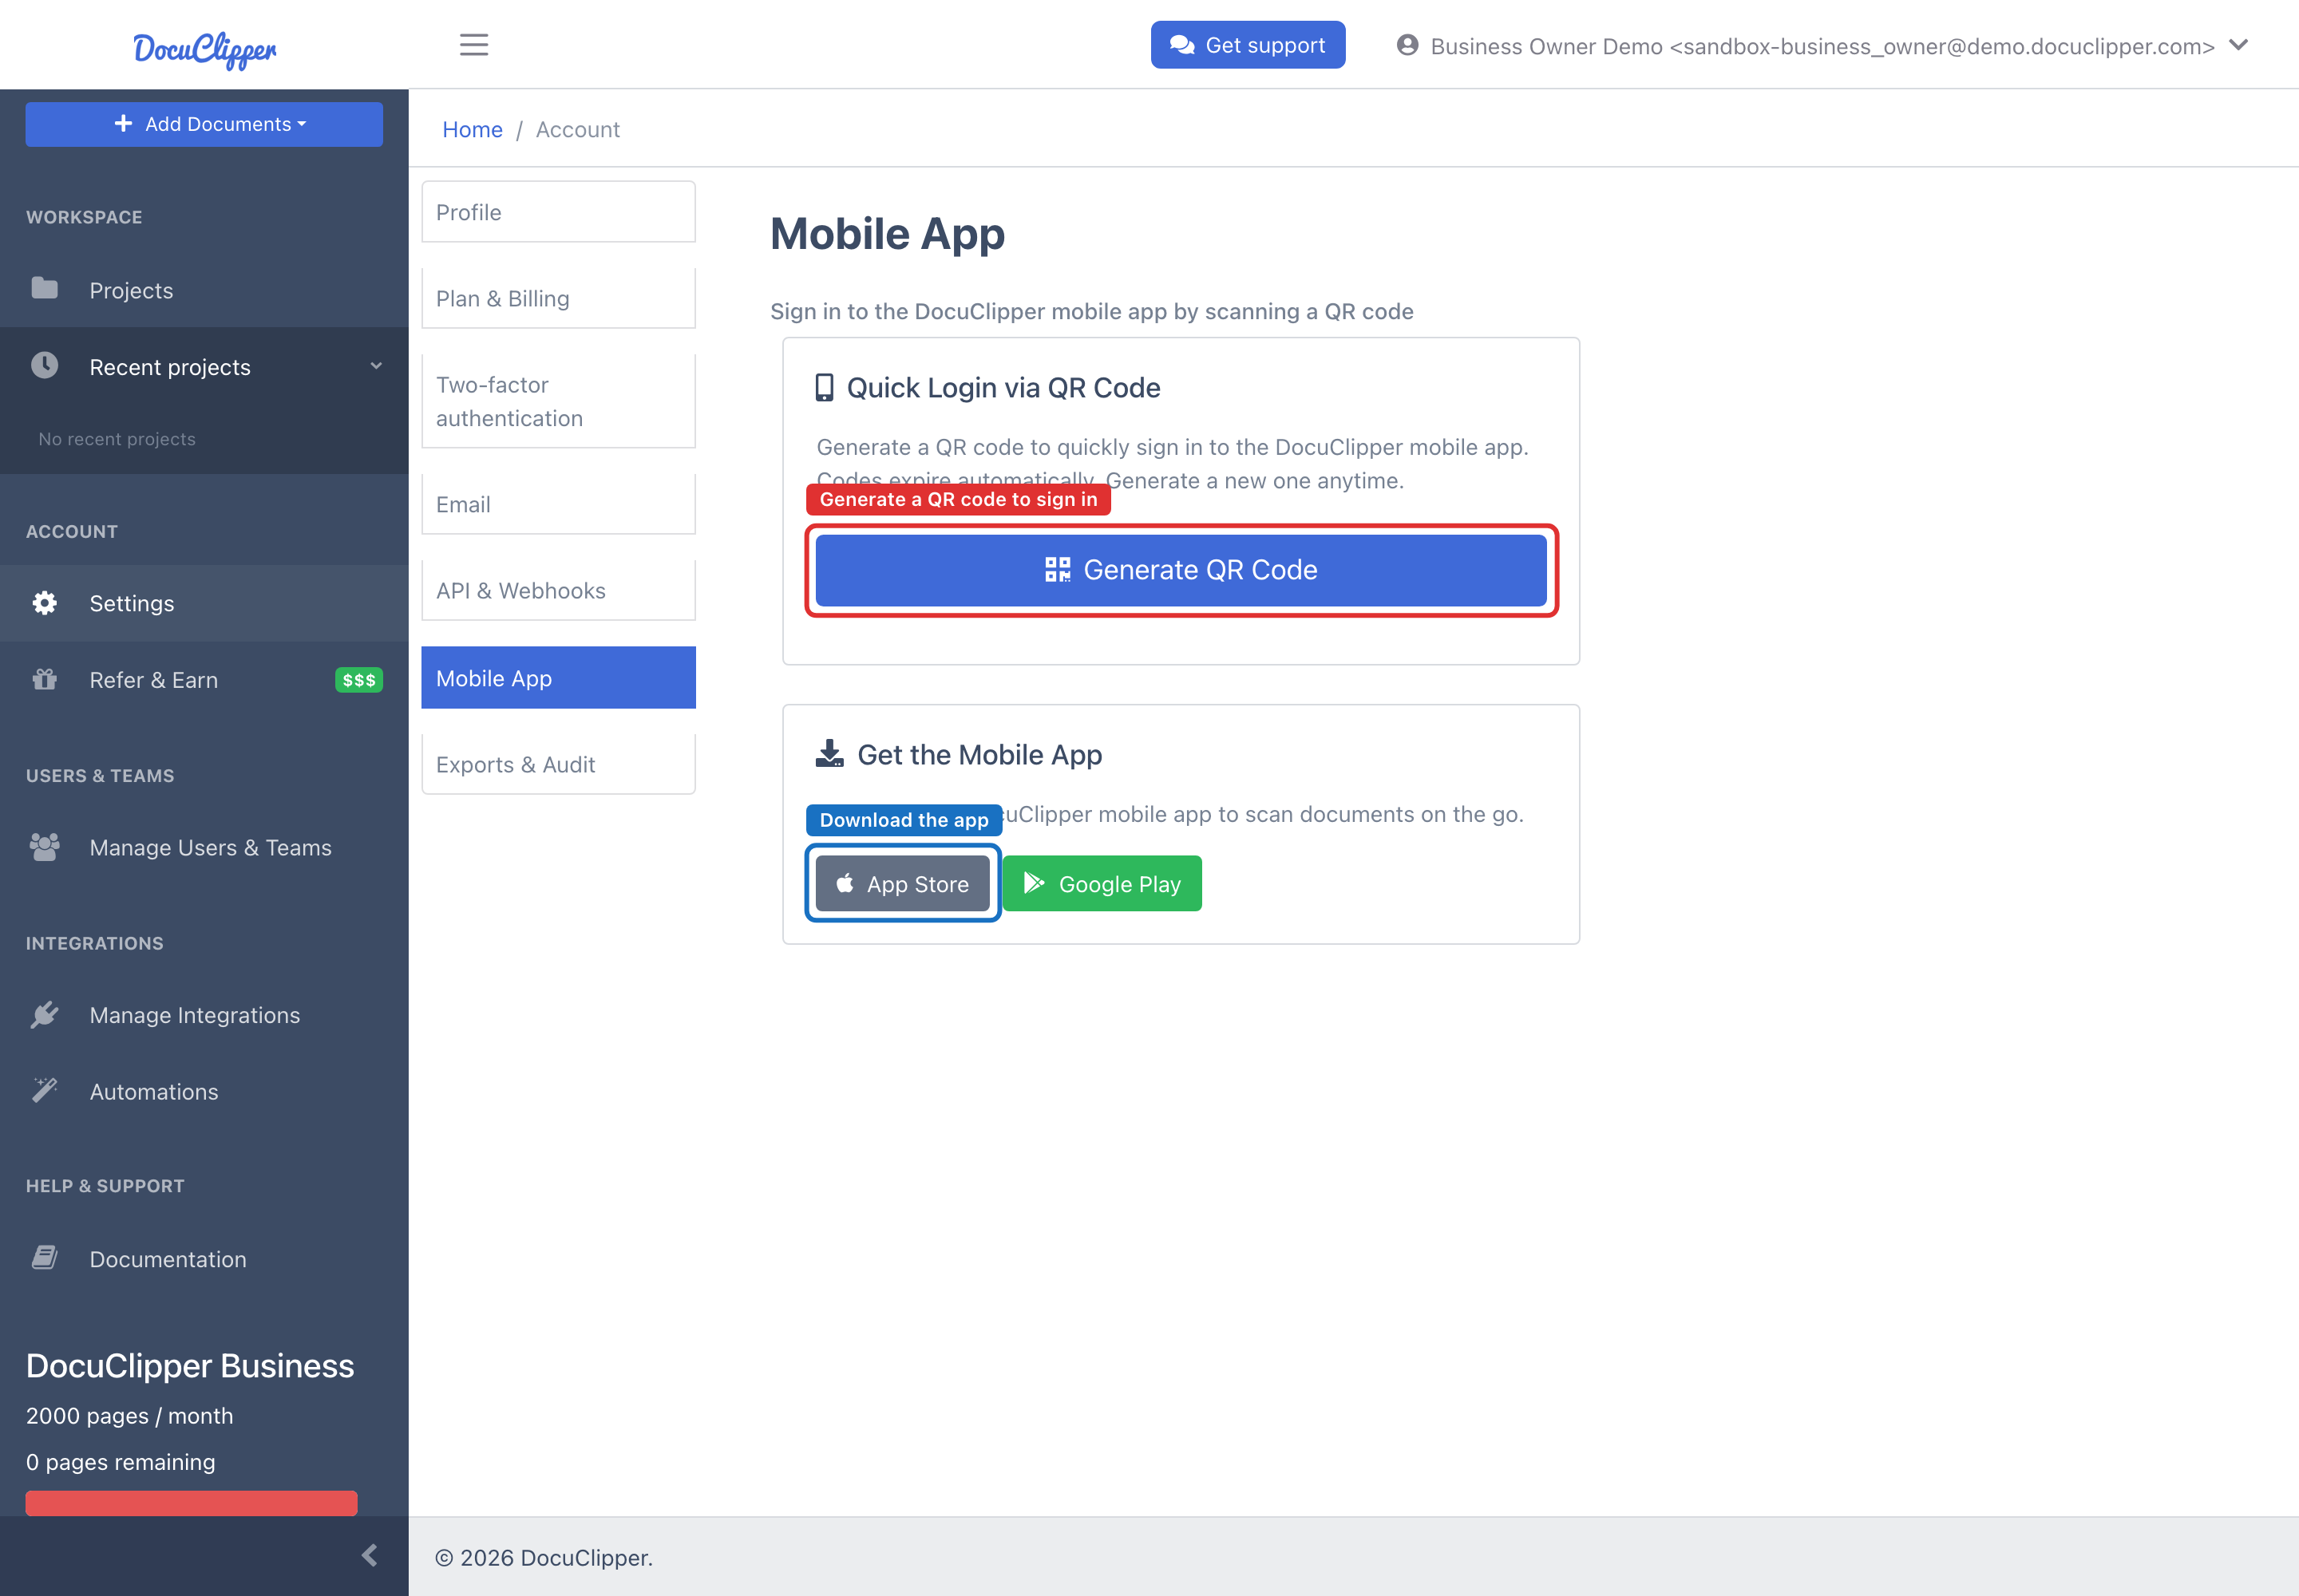Open Settings in the sidebar
Screen dimensions: 2299x1596
tap(204, 603)
